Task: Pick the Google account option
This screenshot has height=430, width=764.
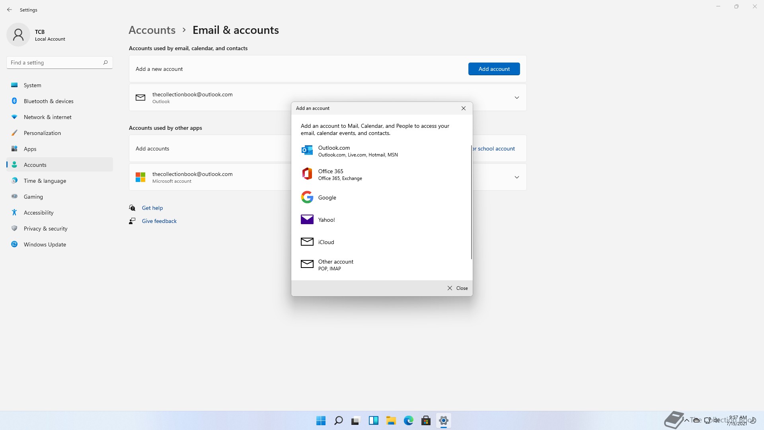Action: click(x=327, y=197)
